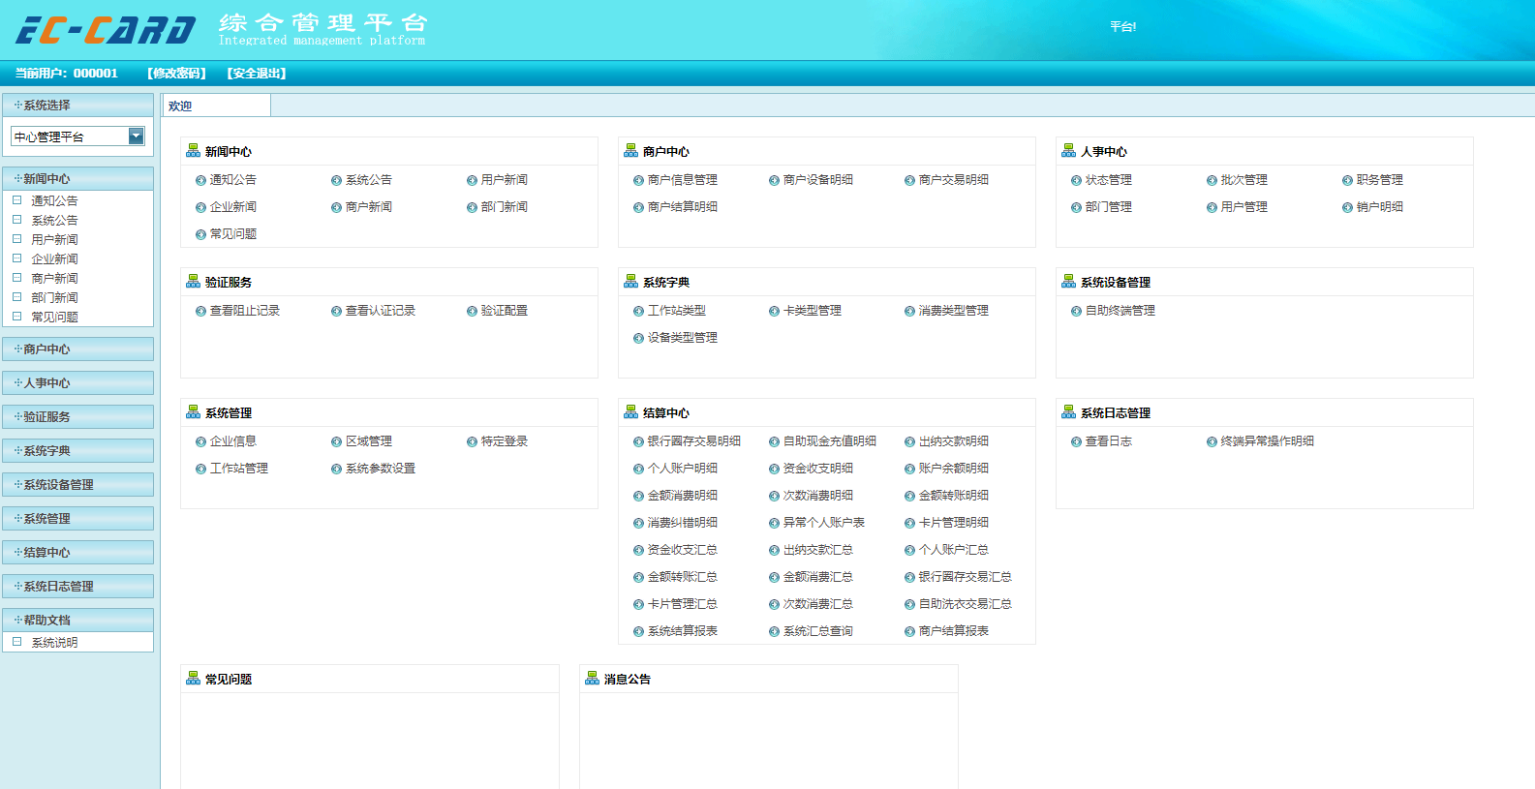Click the 系统日志管理 panel header icon
Image resolution: width=1535 pixels, height=789 pixels.
pos(1069,412)
